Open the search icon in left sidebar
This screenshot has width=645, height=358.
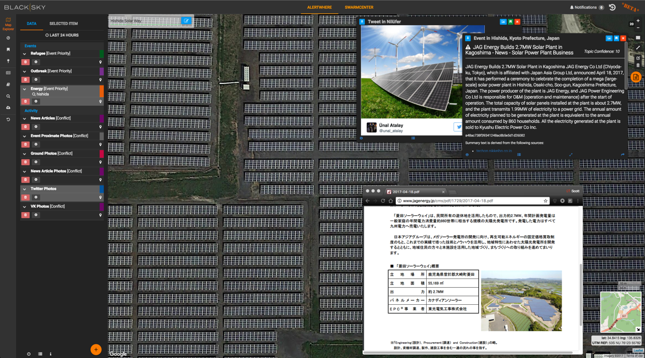(8, 96)
